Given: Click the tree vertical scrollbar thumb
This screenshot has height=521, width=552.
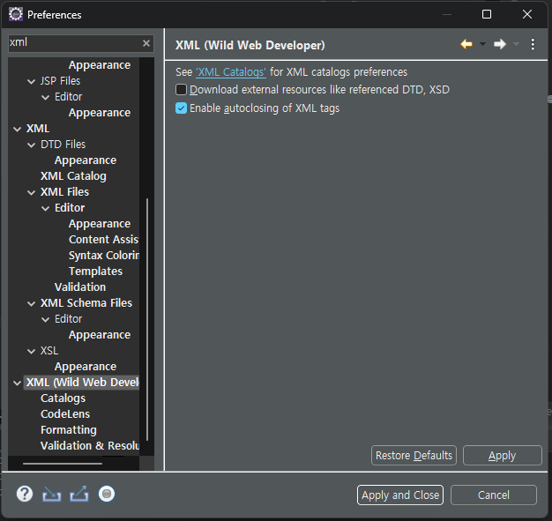Looking at the screenshot, I should coord(147,319).
